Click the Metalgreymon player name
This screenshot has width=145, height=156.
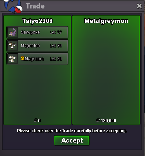(106, 21)
